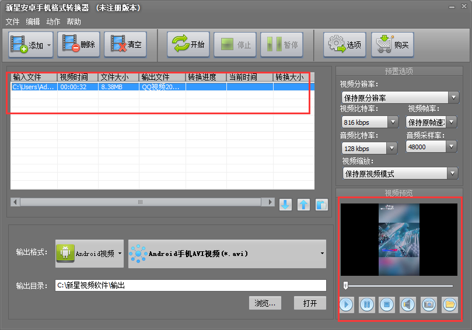The width and height of the screenshot is (472, 330).
Task: Click the 输入文件 column header
Action: click(x=34, y=78)
